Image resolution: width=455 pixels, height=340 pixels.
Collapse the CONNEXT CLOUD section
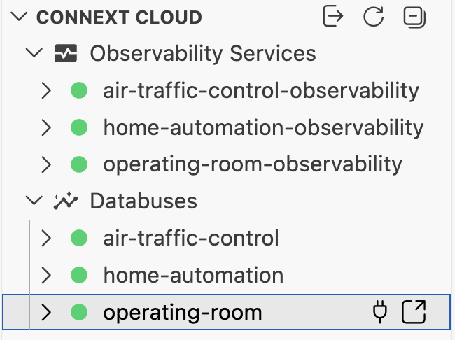pyautogui.click(x=19, y=17)
